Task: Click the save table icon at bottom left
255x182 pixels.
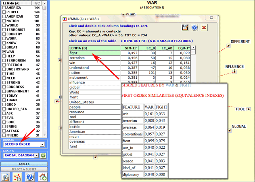Action: pyautogui.click(x=5, y=177)
